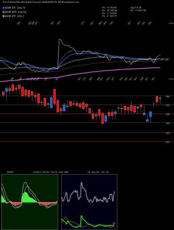The width and height of the screenshot is (174, 230).
Task: Click the blue DOW ST legend swatch
Action: 4,8
